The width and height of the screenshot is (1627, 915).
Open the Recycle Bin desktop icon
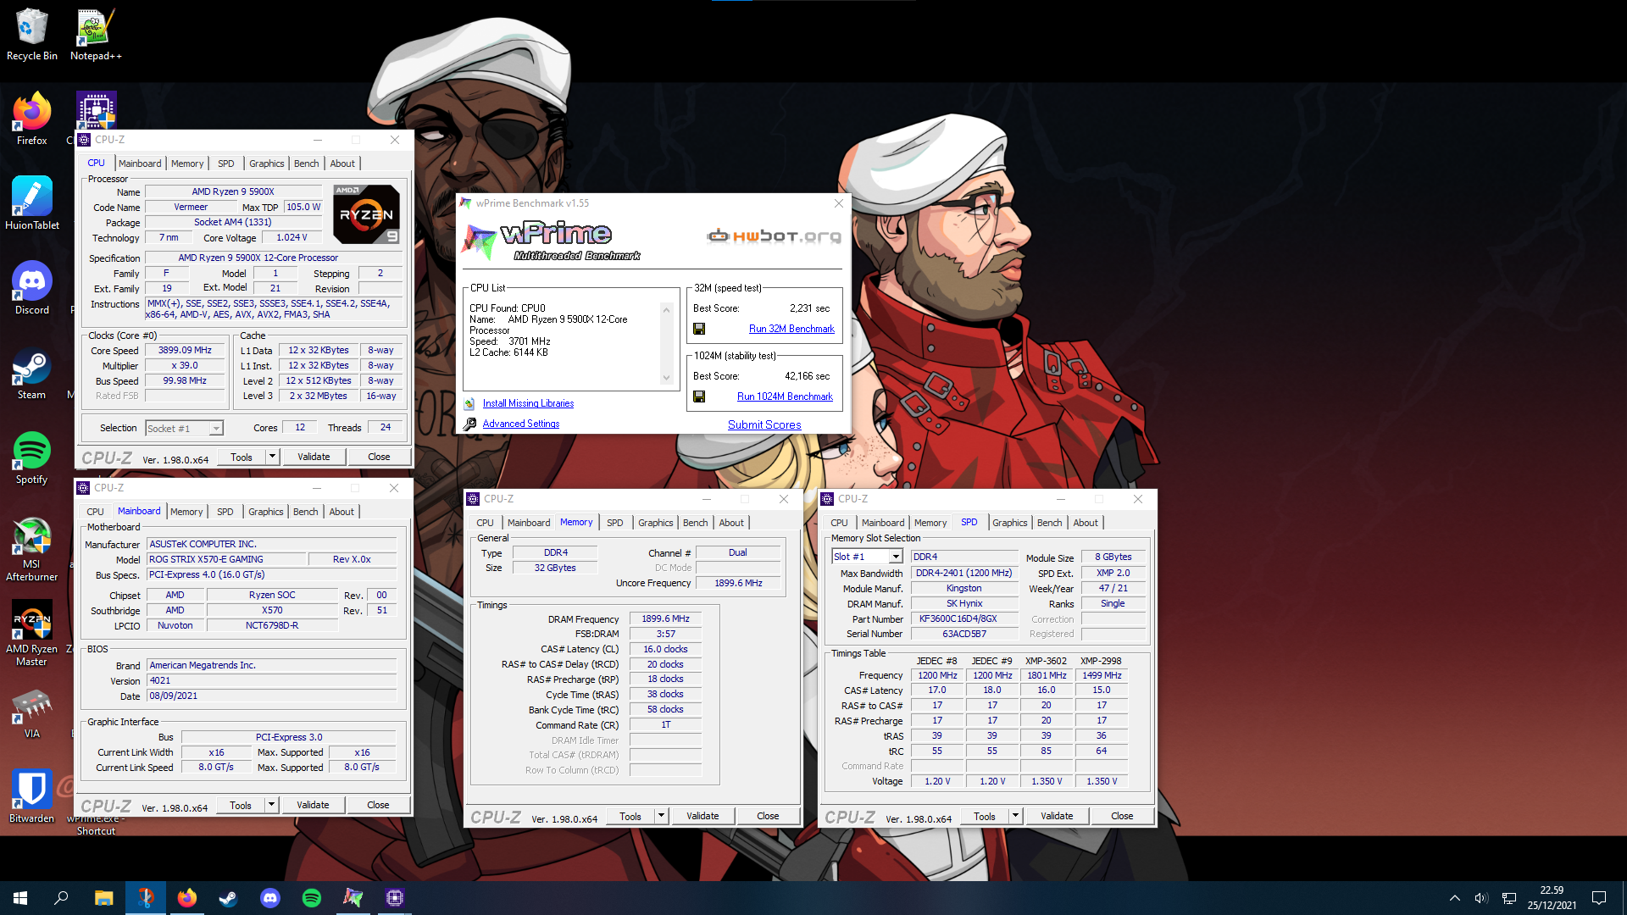(x=31, y=34)
